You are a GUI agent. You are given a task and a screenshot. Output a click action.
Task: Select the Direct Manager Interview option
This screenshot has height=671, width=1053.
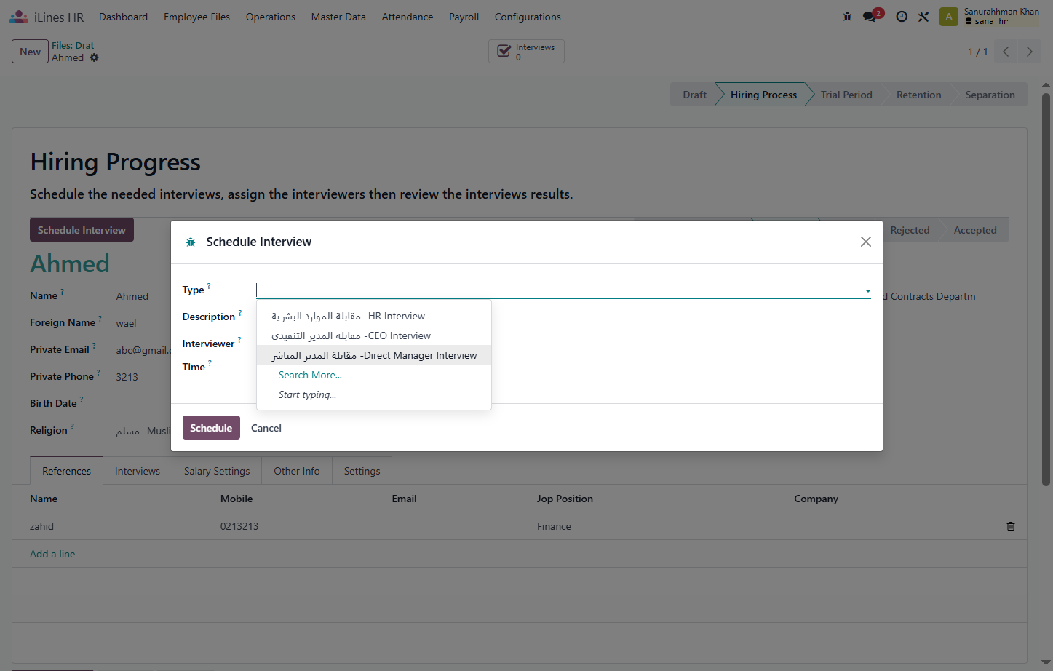[374, 355]
